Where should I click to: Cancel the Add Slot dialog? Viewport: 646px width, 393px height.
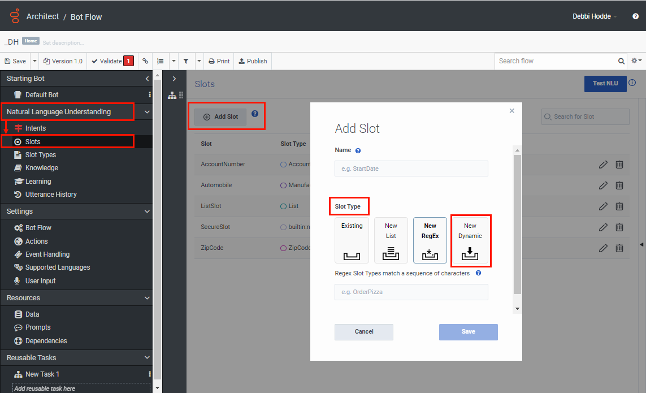coord(363,332)
